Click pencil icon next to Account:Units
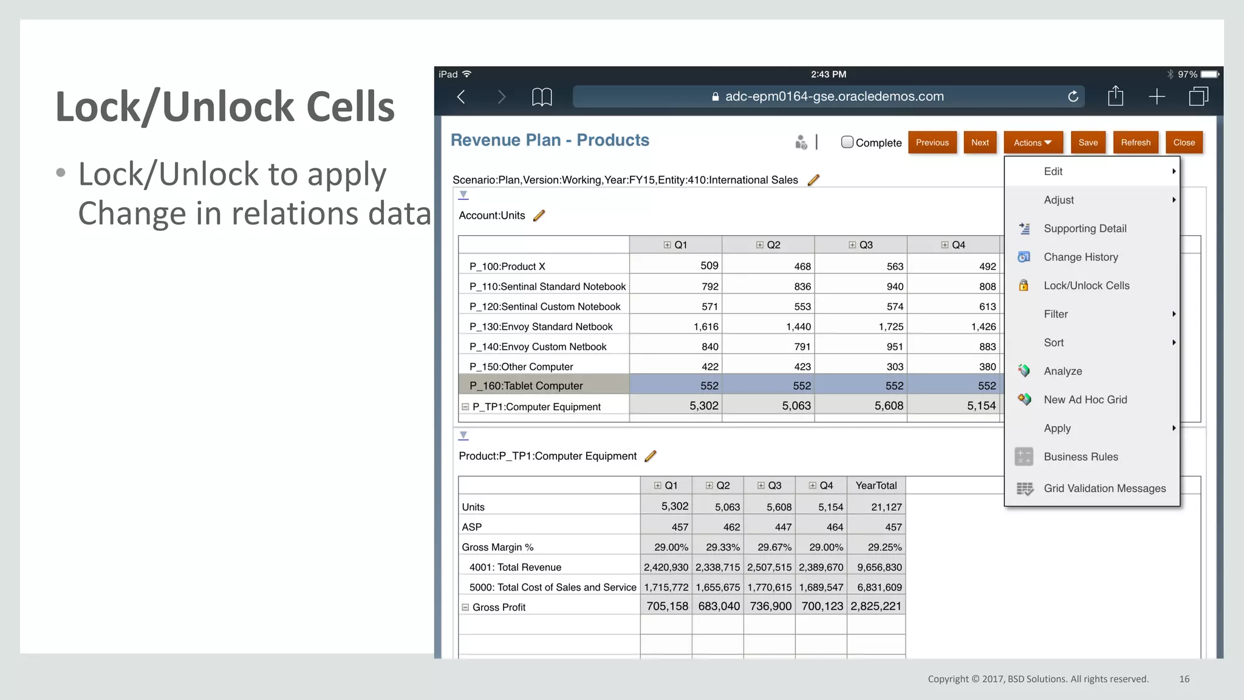This screenshot has height=700, width=1244. 539,216
